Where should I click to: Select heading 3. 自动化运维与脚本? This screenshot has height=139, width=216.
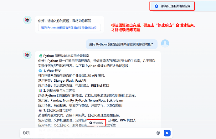coord(58,110)
